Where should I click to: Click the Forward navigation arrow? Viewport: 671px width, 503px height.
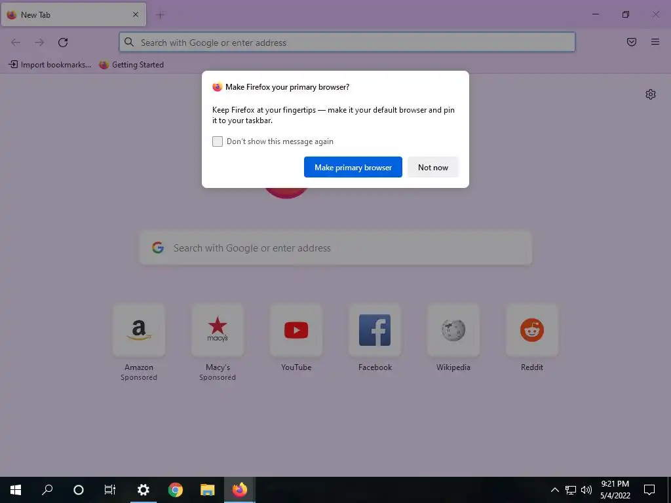[39, 43]
